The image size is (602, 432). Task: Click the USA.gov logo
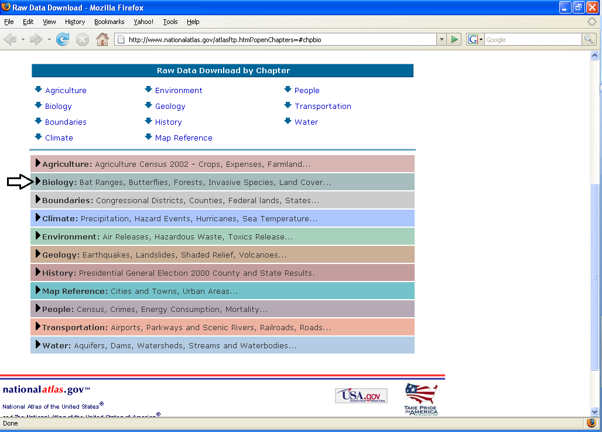coord(361,396)
